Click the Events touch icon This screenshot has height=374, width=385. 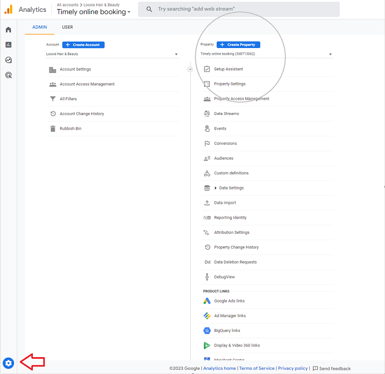coord(207,128)
